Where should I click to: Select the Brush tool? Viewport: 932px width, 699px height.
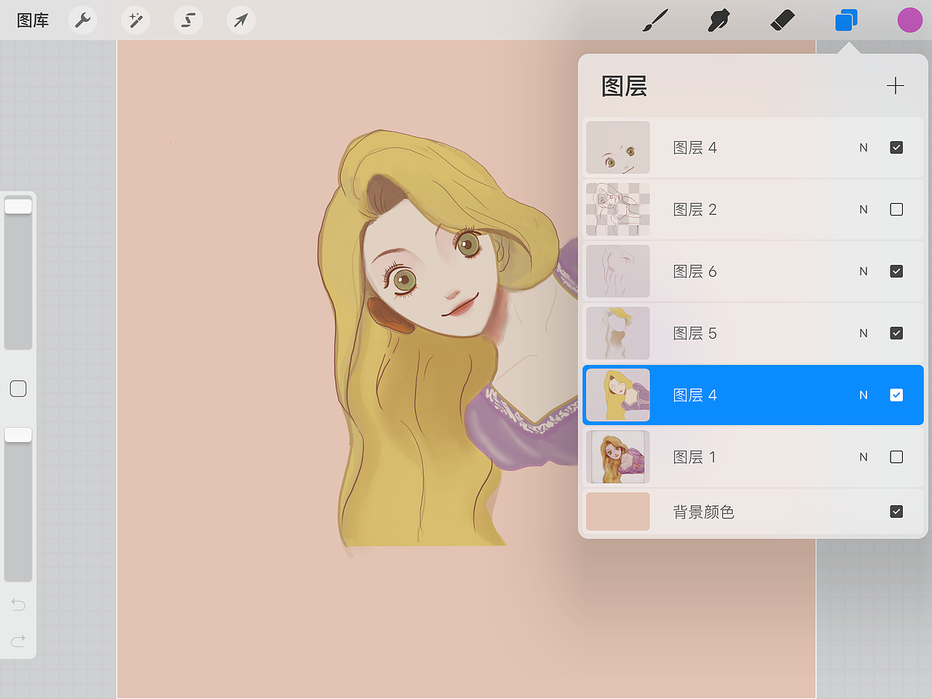(655, 20)
